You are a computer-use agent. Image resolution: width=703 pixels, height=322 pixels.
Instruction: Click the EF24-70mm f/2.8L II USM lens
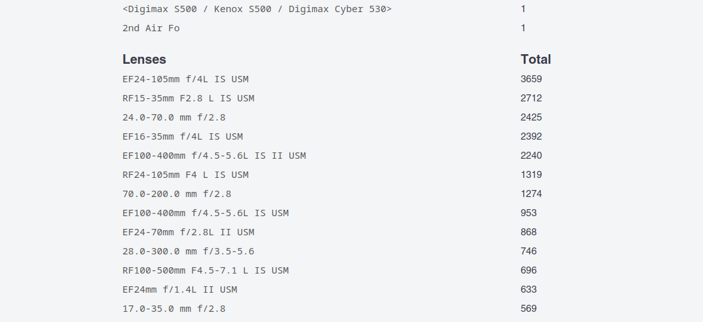(x=188, y=232)
